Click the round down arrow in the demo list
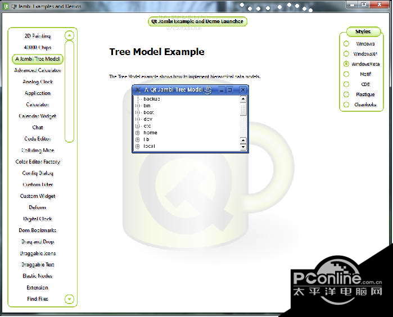The height and width of the screenshot is (317, 393). click(69, 299)
